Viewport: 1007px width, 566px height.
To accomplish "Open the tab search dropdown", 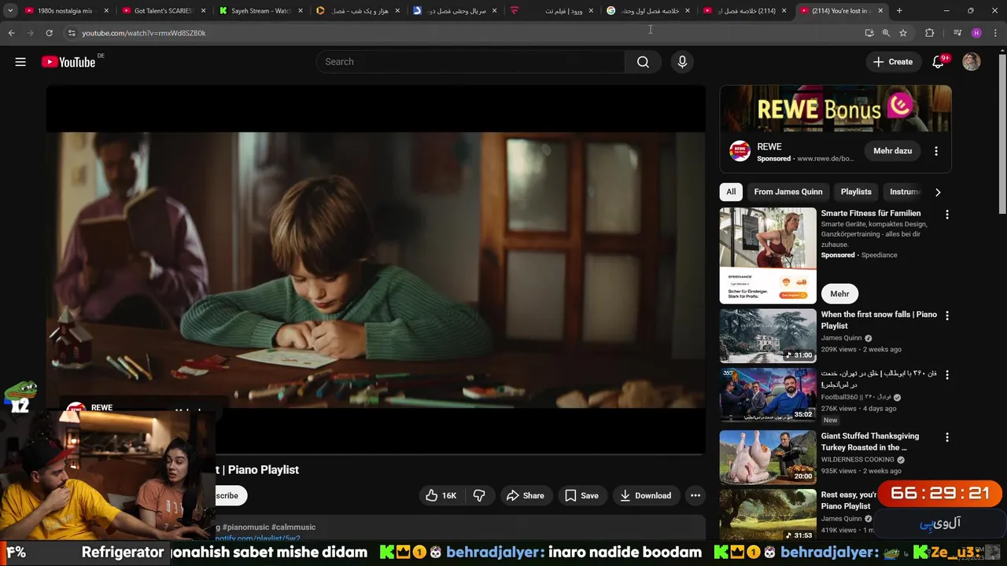I will point(10,11).
